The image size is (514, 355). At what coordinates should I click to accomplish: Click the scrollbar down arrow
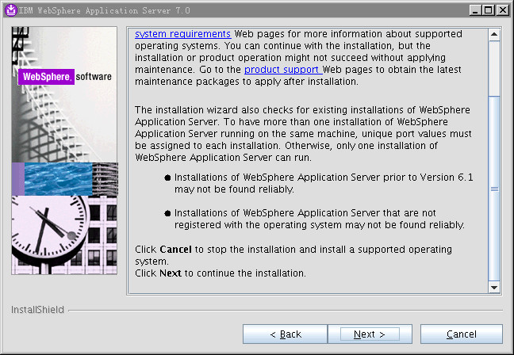pyautogui.click(x=494, y=287)
